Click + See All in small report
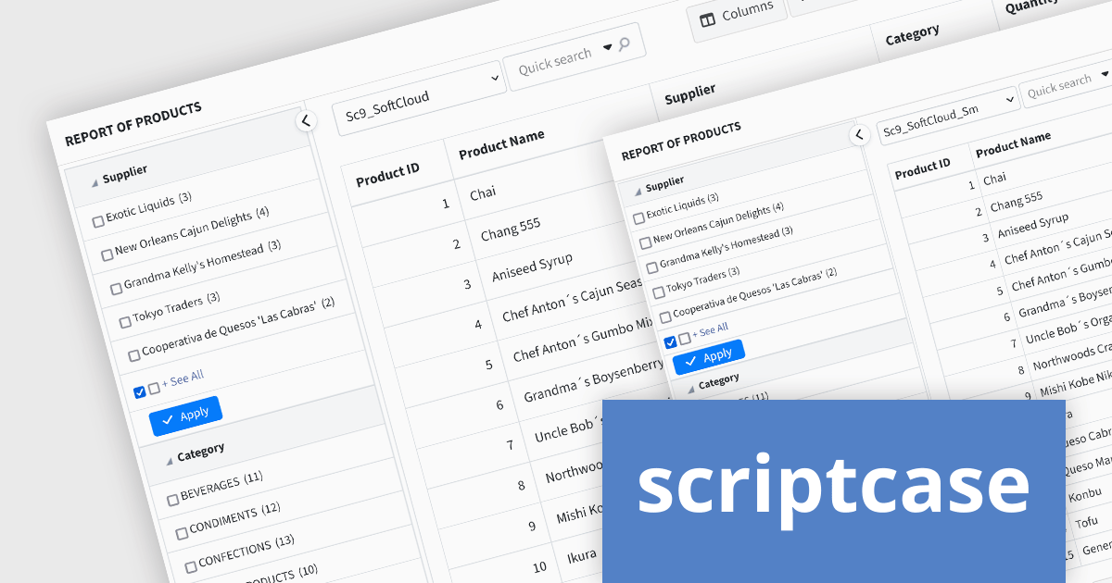Image resolution: width=1112 pixels, height=583 pixels. point(710,331)
